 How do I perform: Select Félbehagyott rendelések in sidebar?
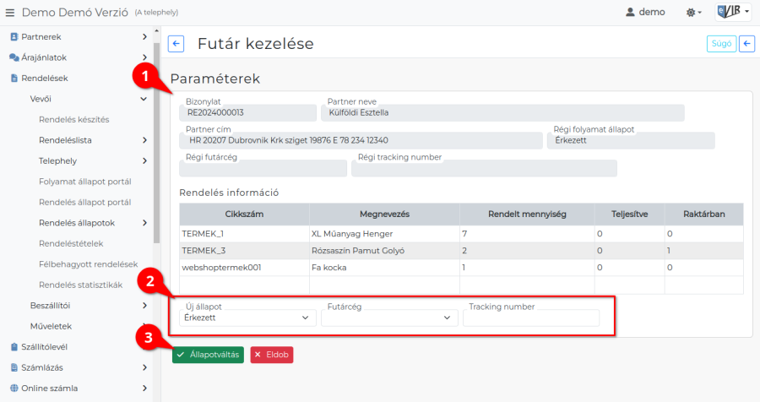point(88,264)
